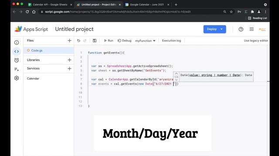Open the Google apps grid

click(252, 29)
